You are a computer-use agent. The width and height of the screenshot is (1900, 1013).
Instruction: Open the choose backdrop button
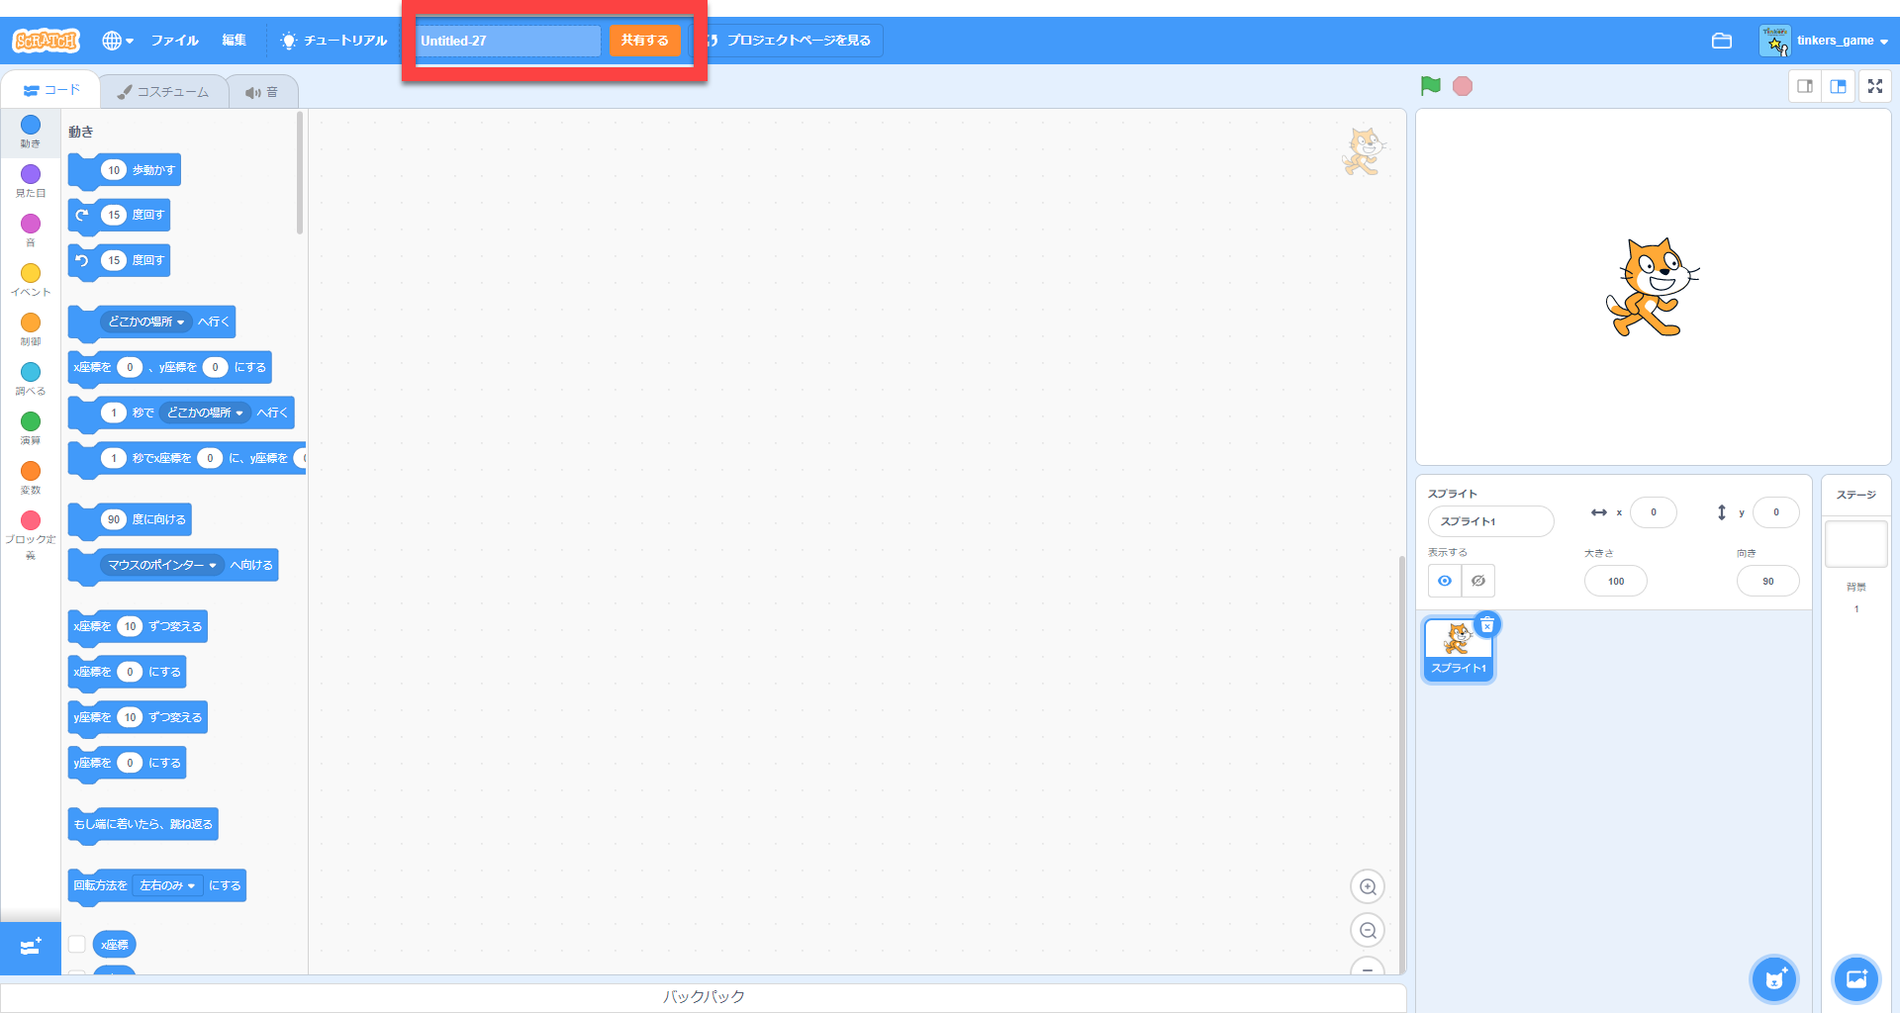1855,979
